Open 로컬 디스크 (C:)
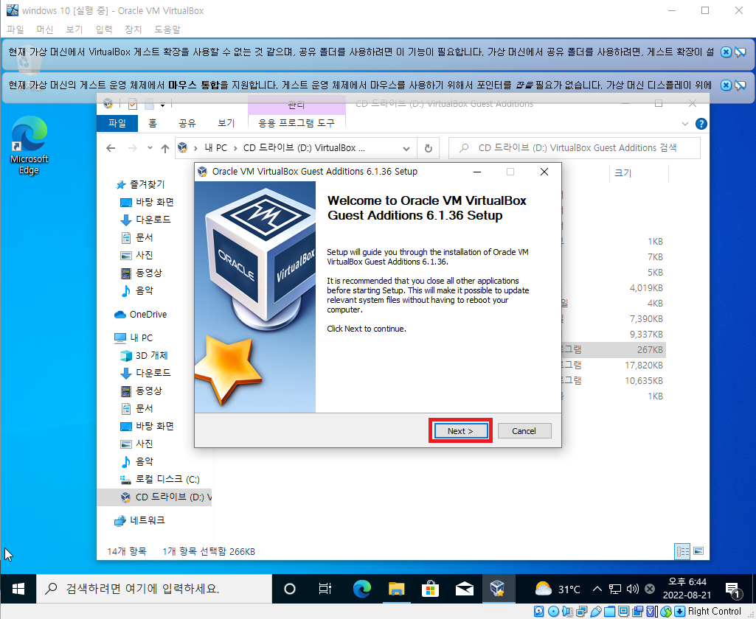This screenshot has width=756, height=619. [x=159, y=479]
